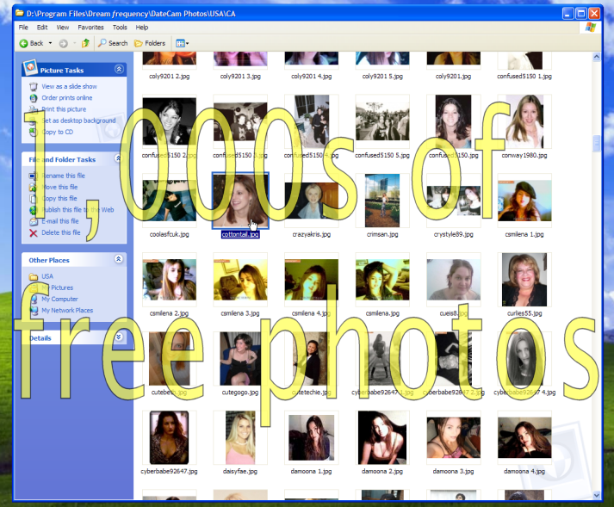The height and width of the screenshot is (507, 614).
Task: Click the slide show icon
Action: [x=34, y=87]
